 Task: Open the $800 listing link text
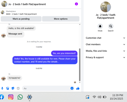(21, 14)
